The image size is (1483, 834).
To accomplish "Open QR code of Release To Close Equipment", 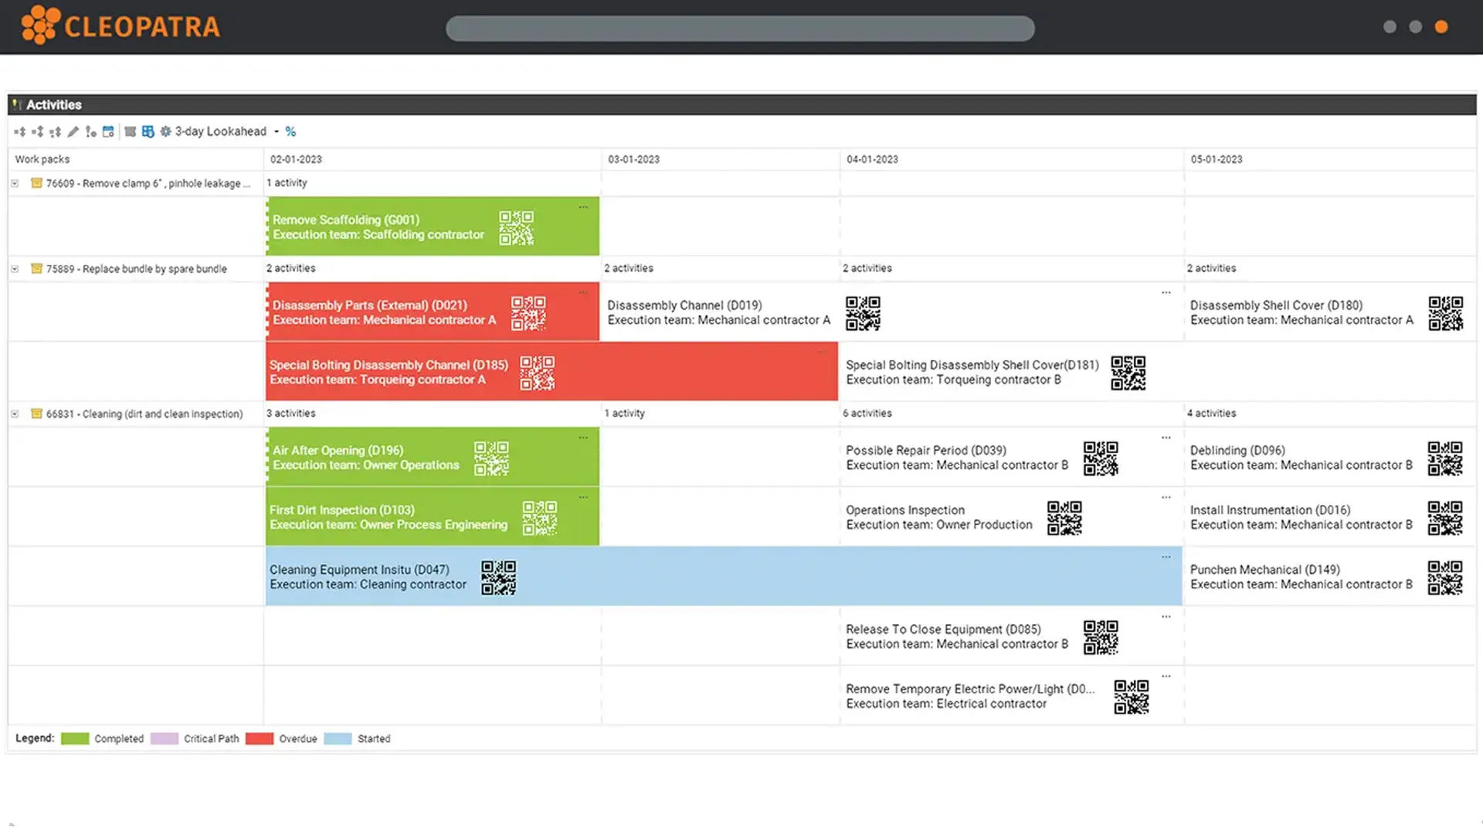I will tap(1101, 637).
